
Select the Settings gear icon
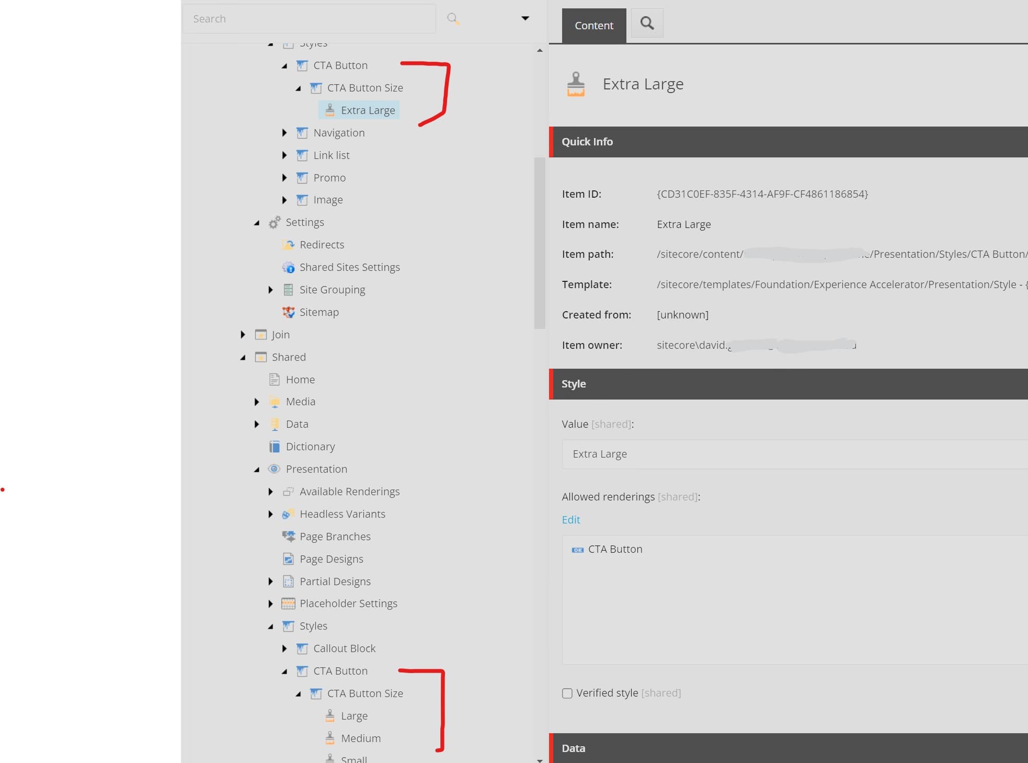point(275,222)
